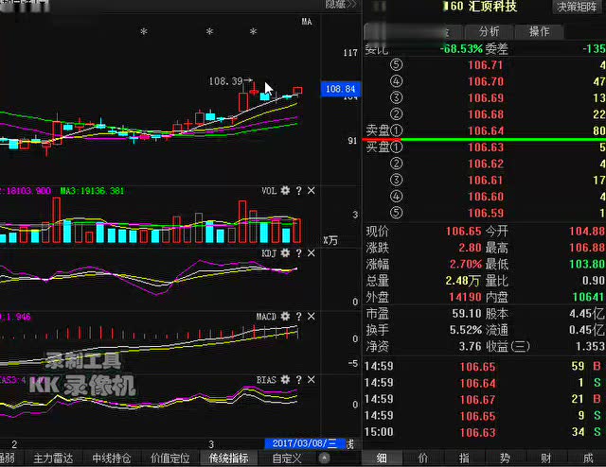Select the 价值定位 tab
606x467 pixels.
point(170,458)
